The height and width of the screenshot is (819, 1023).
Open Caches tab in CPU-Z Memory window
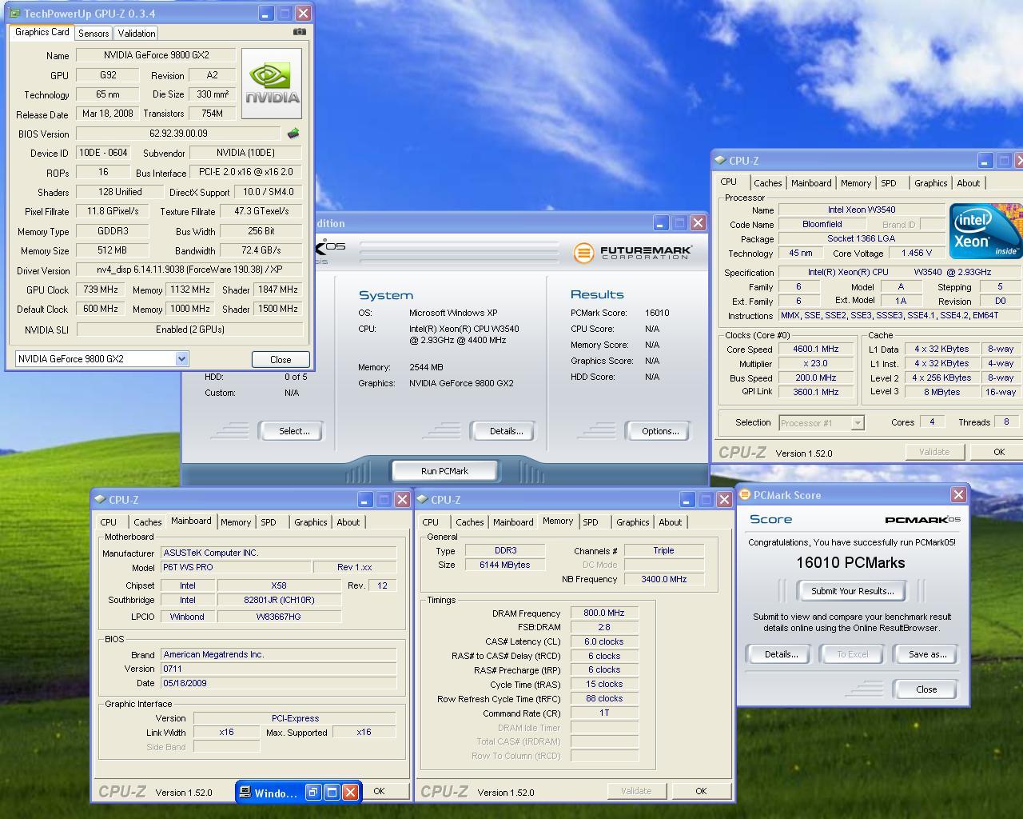click(x=470, y=522)
